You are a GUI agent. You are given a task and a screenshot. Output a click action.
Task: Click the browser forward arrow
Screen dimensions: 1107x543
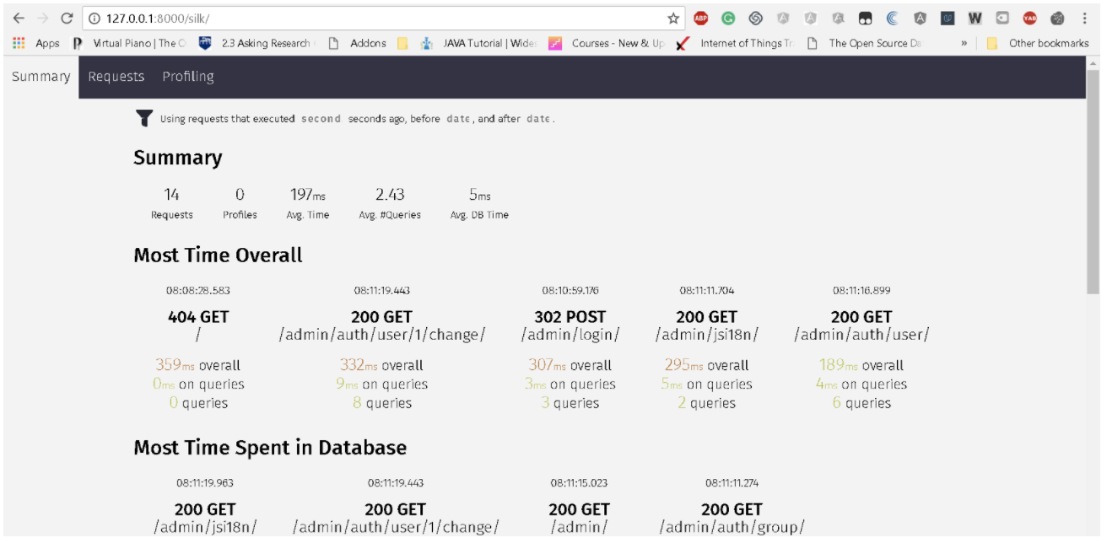(43, 18)
